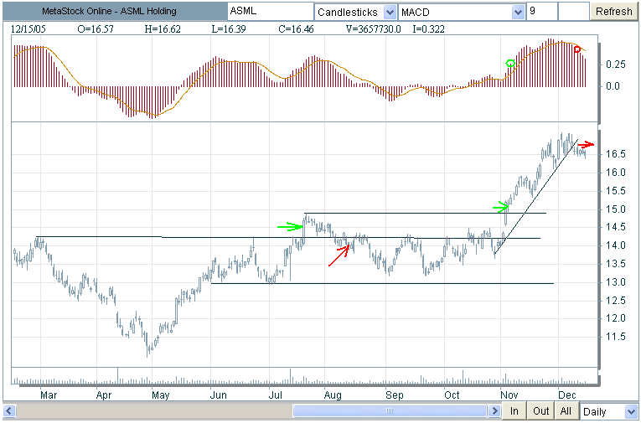Click the Jun label on time axis
The width and height of the screenshot is (641, 423).
click(219, 395)
